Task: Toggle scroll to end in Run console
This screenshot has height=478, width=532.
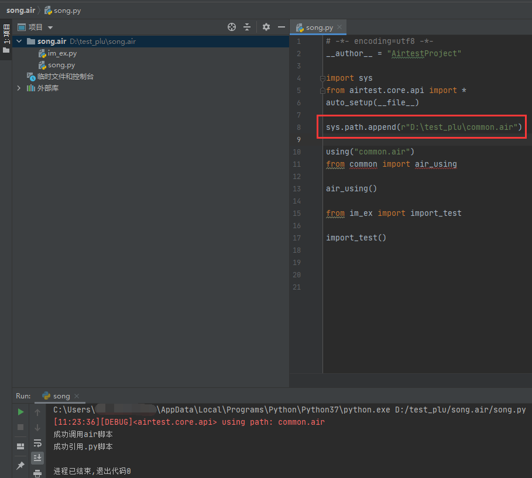Action: 37,458
